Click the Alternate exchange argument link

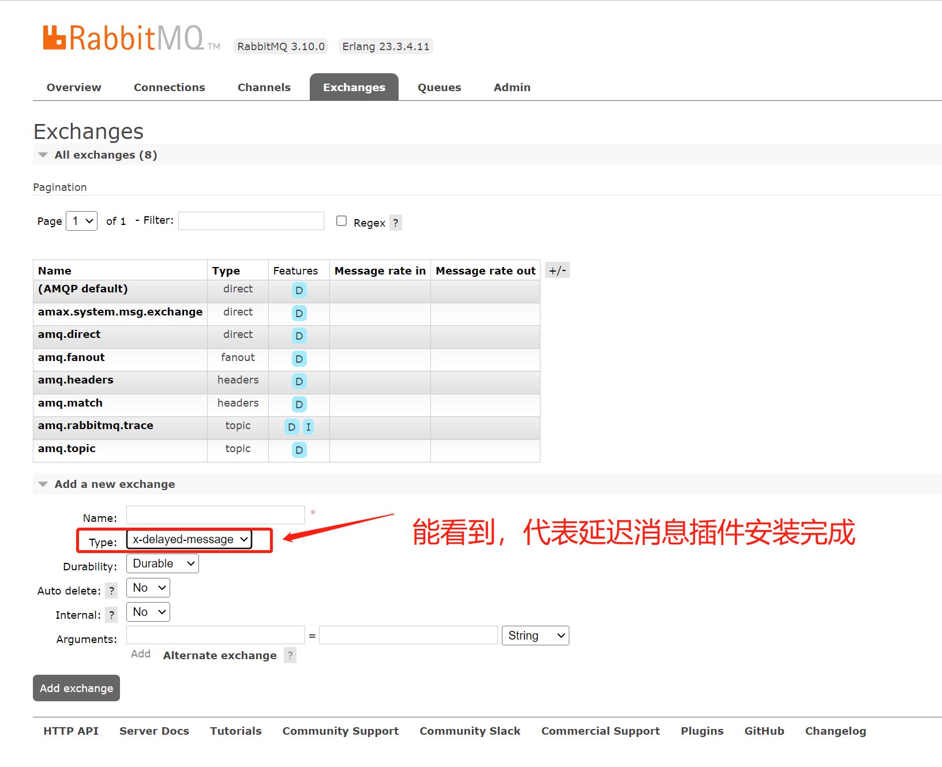tap(220, 655)
